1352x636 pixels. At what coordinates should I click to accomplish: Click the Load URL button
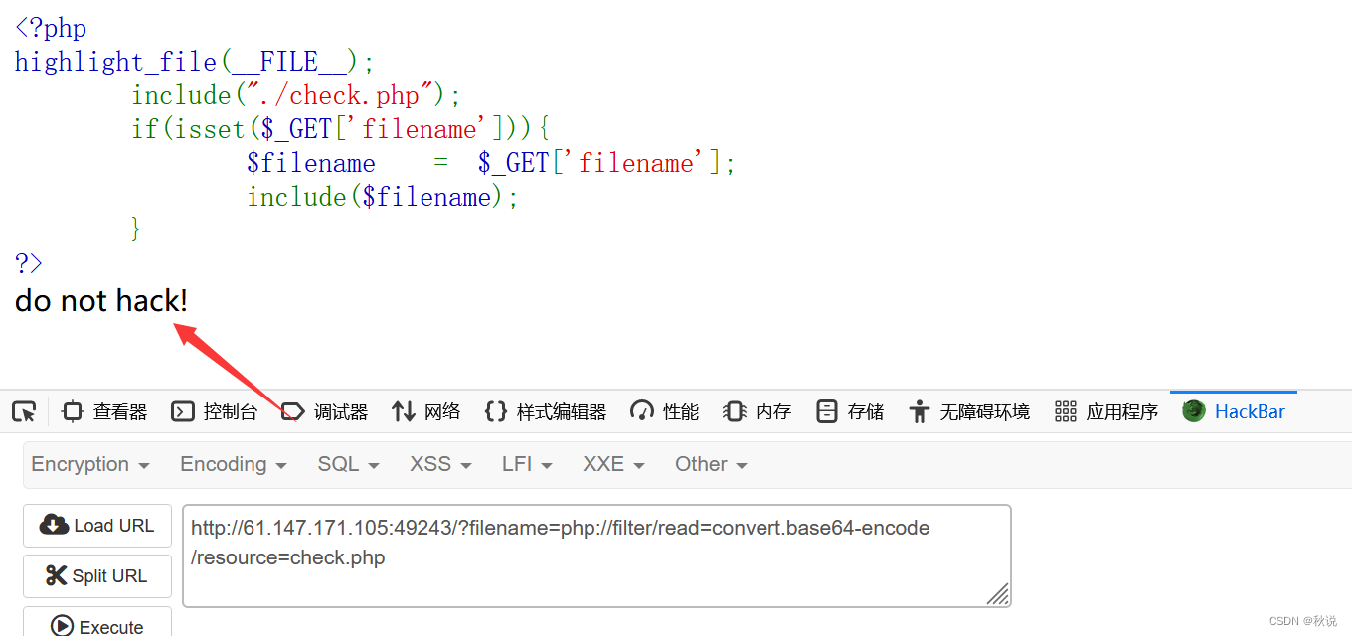click(x=97, y=526)
